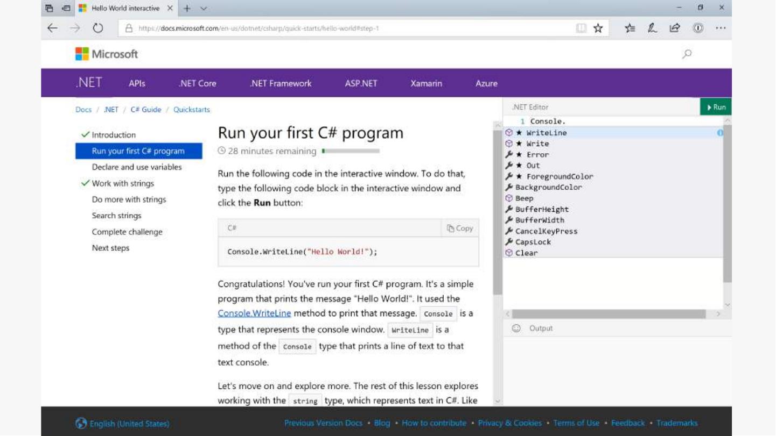The width and height of the screenshot is (776, 436).
Task: Open a new browser tab with plus button
Action: click(x=187, y=9)
